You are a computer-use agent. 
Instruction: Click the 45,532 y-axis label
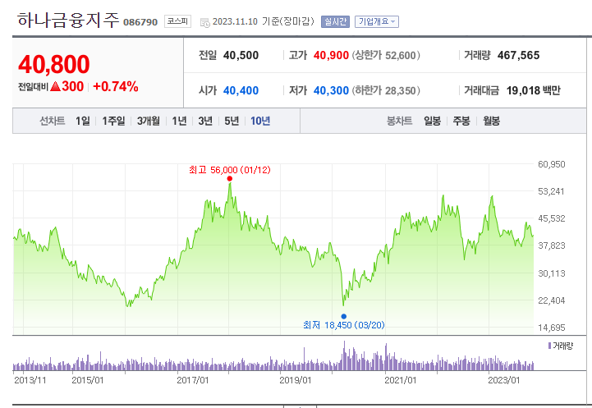(x=552, y=218)
